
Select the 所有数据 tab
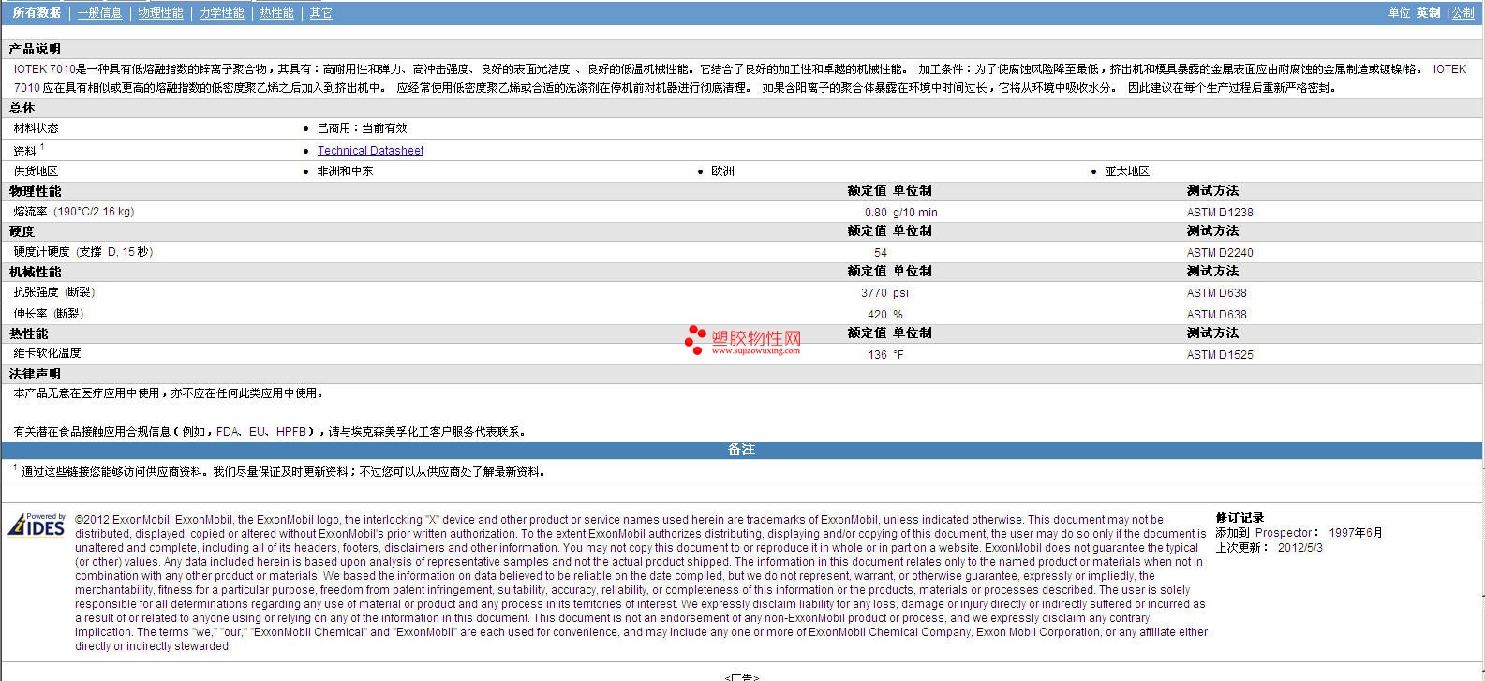click(37, 13)
